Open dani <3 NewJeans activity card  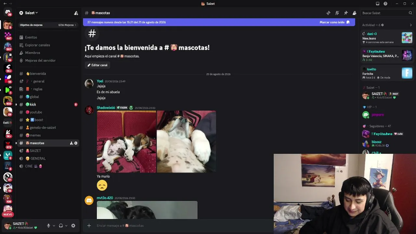pos(387,38)
